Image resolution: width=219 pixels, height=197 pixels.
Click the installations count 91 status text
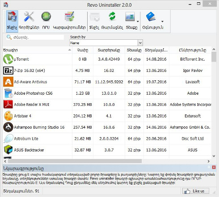pos(21,191)
